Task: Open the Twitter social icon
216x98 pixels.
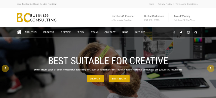Action: (181, 32)
